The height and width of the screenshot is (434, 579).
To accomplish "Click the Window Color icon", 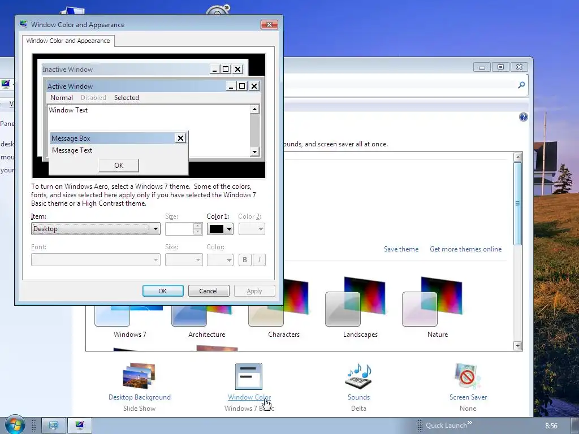I will 249,376.
